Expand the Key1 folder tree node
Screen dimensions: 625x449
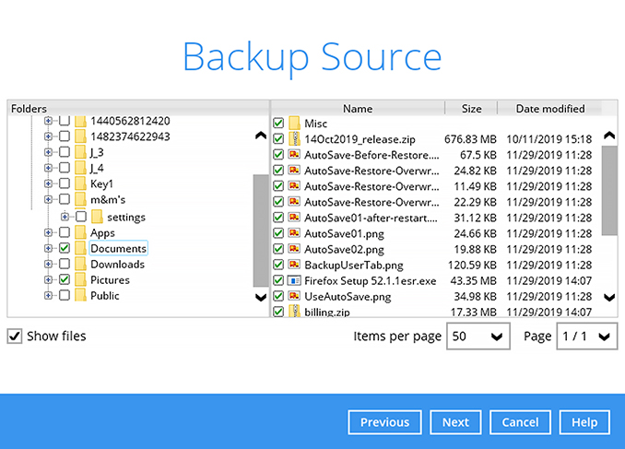(48, 183)
